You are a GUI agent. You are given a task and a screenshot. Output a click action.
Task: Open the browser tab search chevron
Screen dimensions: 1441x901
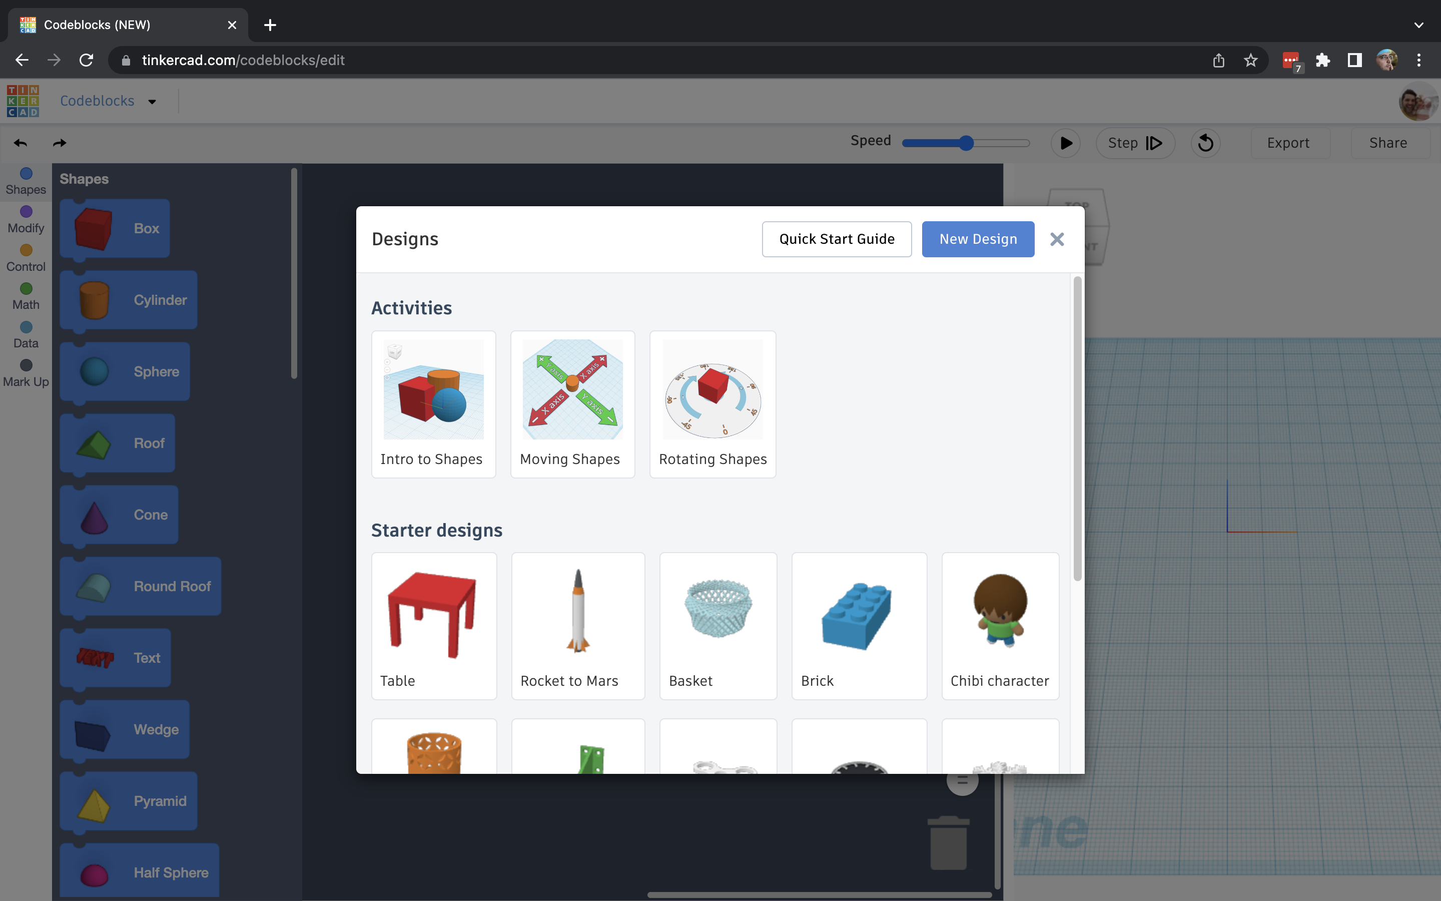(1418, 25)
